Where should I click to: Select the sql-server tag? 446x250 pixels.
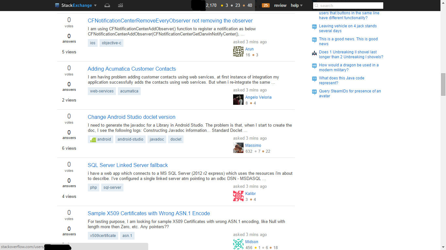tap(112, 187)
